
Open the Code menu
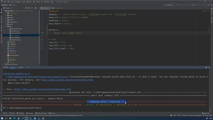point(24,2)
